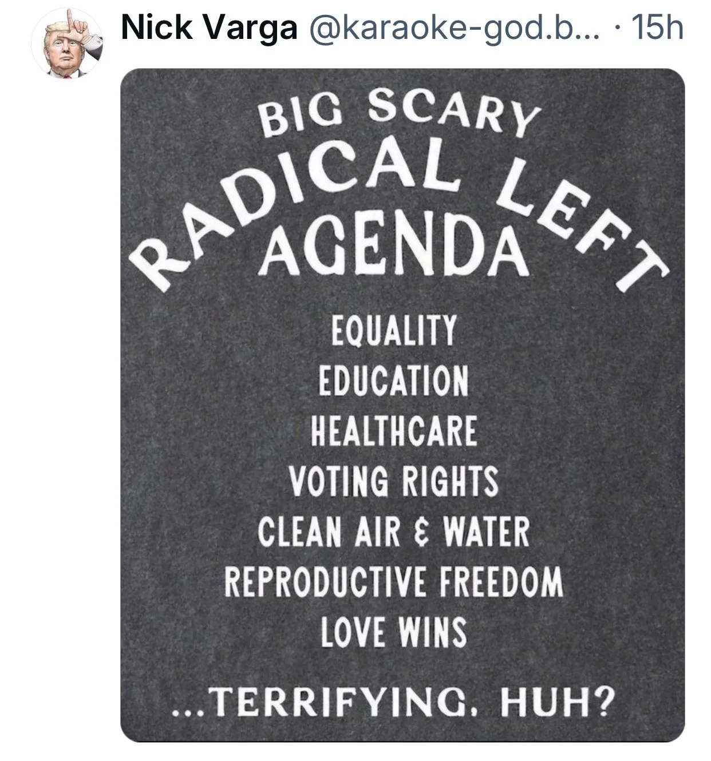Click the Nick Varga display name

click(210, 27)
